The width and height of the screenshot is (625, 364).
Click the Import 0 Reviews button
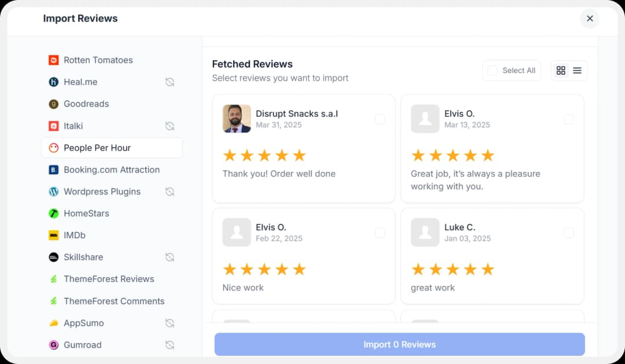click(x=399, y=344)
